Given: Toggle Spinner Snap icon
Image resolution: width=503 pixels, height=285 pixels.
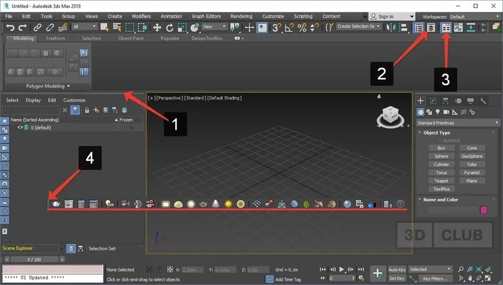Looking at the screenshot, I should pyautogui.click(x=314, y=27).
